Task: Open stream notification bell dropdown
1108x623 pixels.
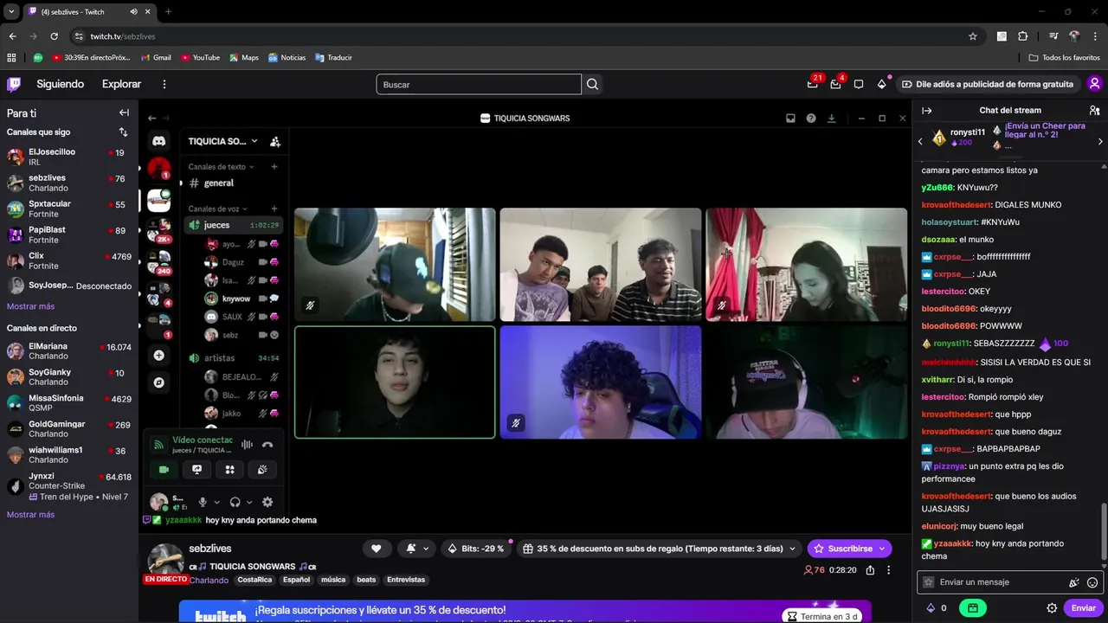Action: (x=416, y=549)
